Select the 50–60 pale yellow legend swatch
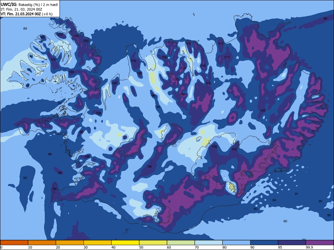The width and height of the screenshot is (334, 250). pos(153,243)
